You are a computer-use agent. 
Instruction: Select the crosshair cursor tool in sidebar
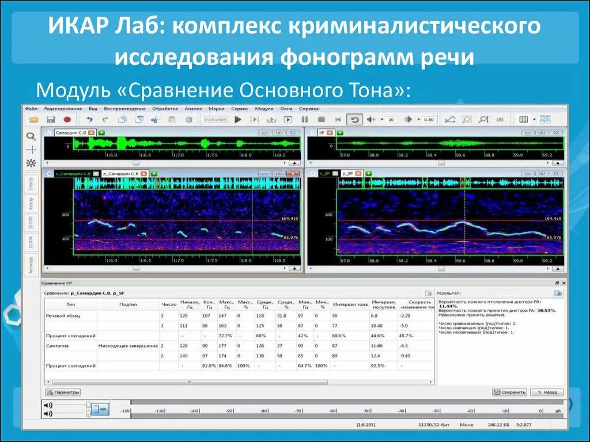pos(31,150)
